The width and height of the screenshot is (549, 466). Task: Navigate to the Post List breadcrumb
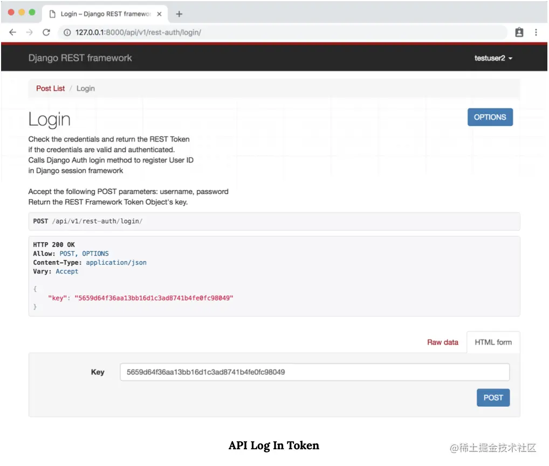(50, 88)
